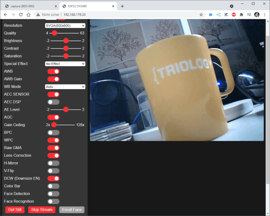
Task: Turn on Face Detection
Action: point(53,194)
